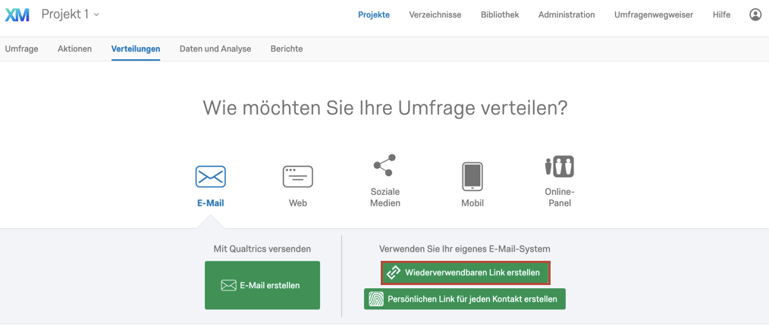Click the chain link icon in button
Screen dimensions: 769x326
[394, 273]
